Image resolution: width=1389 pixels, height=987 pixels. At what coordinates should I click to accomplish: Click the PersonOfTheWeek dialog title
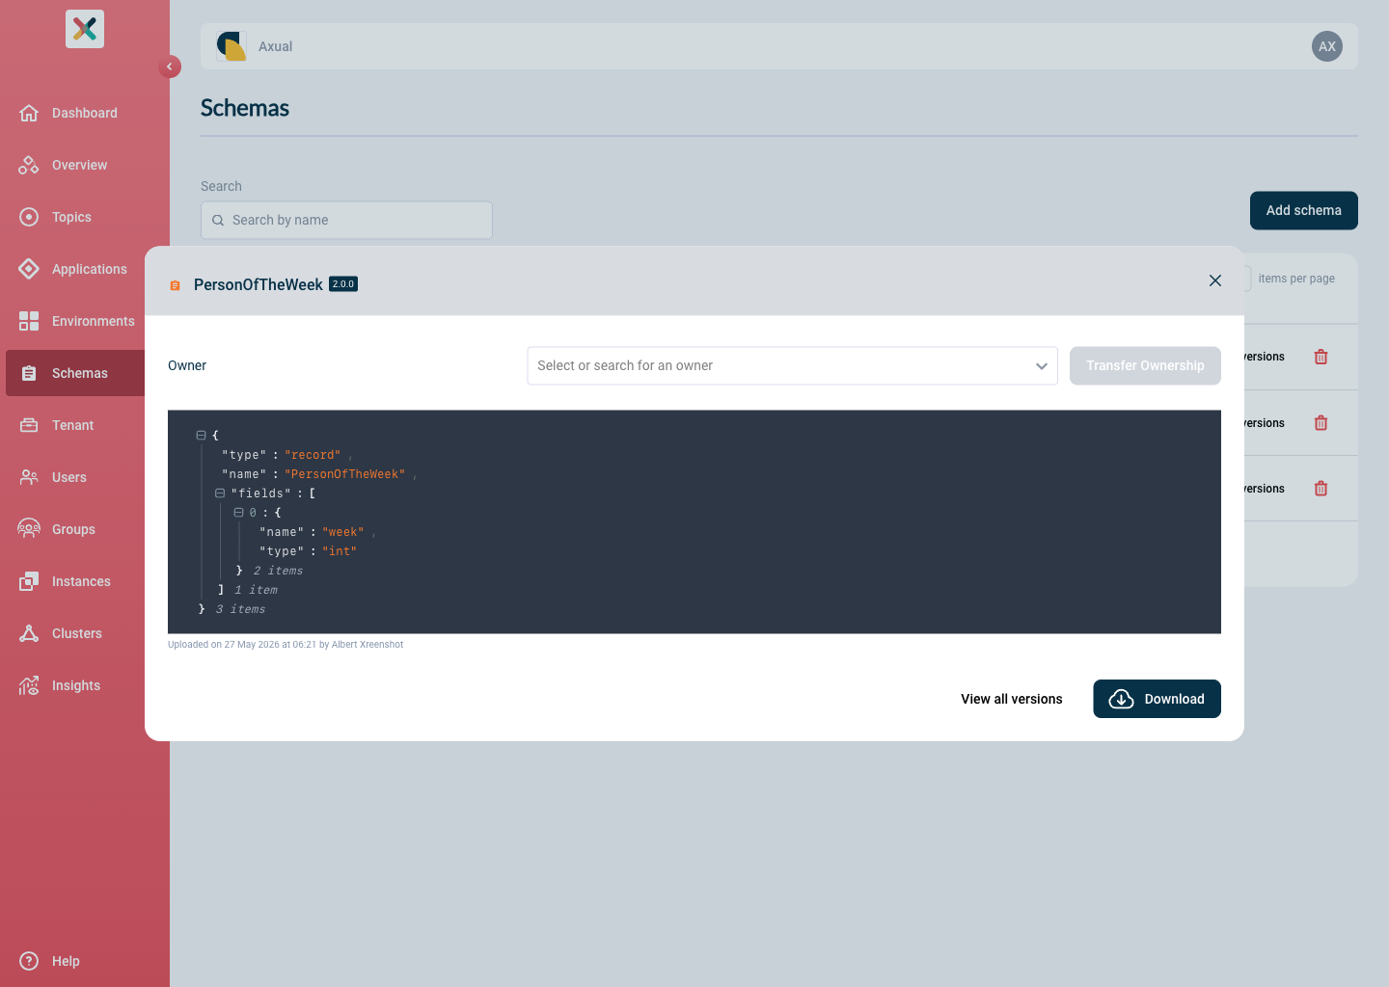[259, 284]
